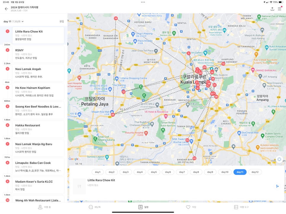Open 저장 saved heart tab

click(191, 207)
